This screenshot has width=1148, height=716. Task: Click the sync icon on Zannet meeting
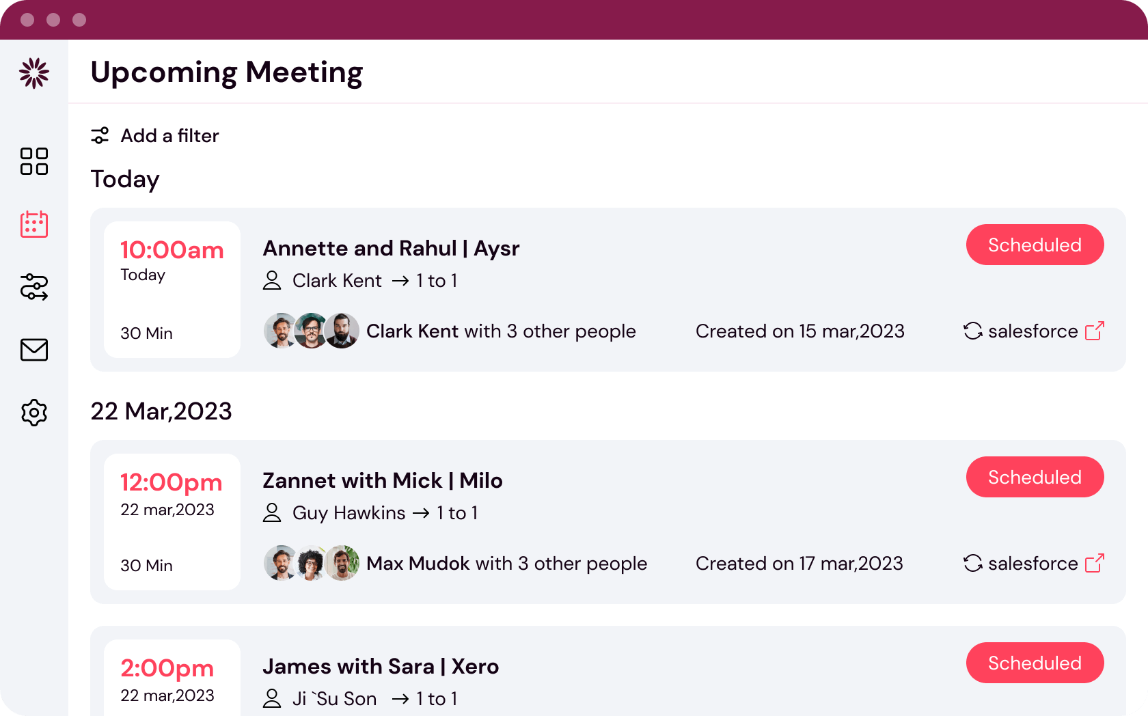coord(973,564)
